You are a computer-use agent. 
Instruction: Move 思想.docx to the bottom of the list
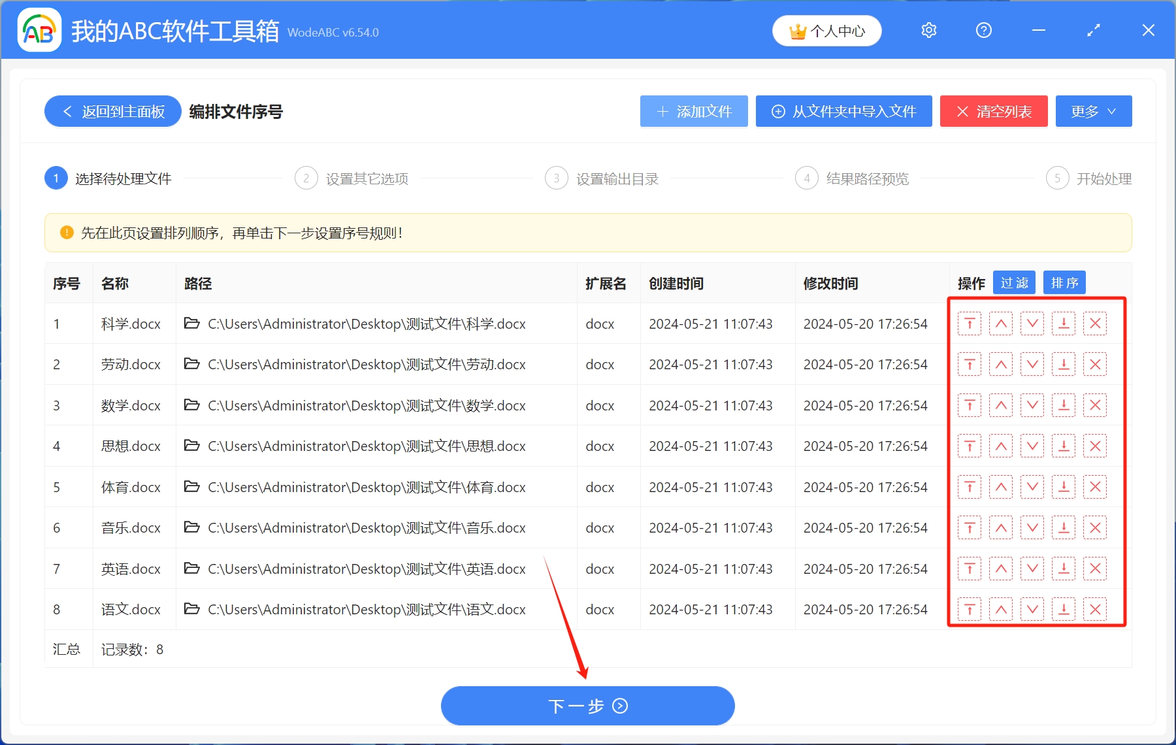pos(1064,446)
